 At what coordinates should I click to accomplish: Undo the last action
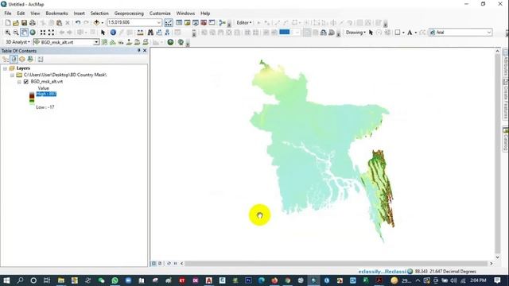78,23
